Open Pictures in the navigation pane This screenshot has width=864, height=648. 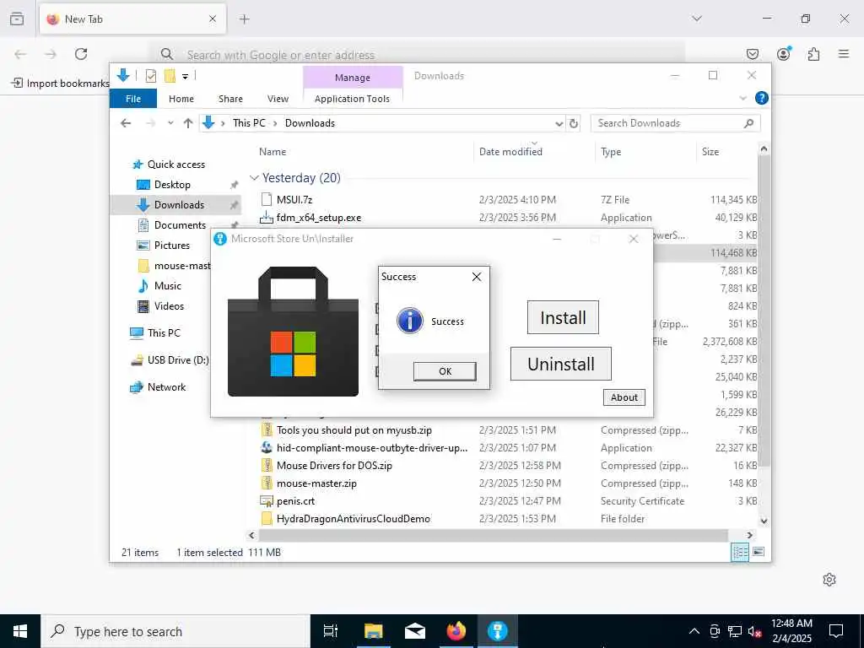click(x=171, y=246)
